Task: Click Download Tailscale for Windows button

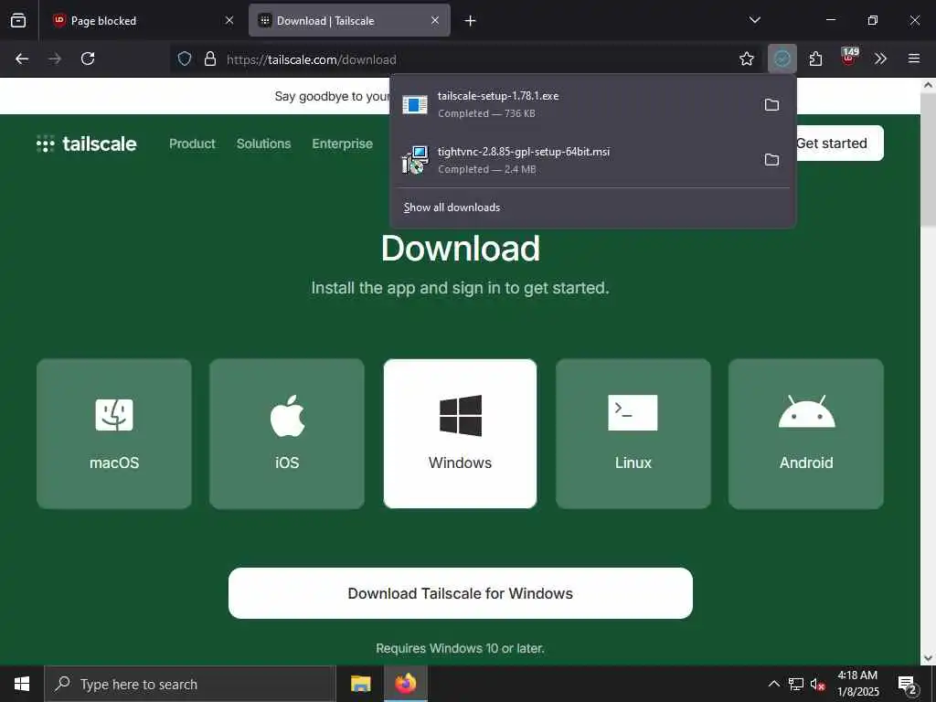Action: click(x=461, y=593)
